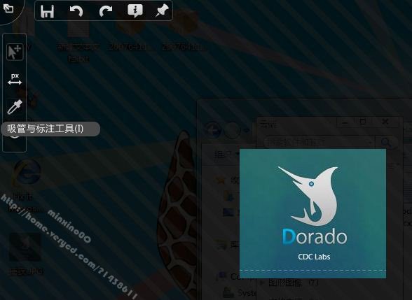
Task: Click the magnifier search icon in the rear window
Action: [x=386, y=143]
